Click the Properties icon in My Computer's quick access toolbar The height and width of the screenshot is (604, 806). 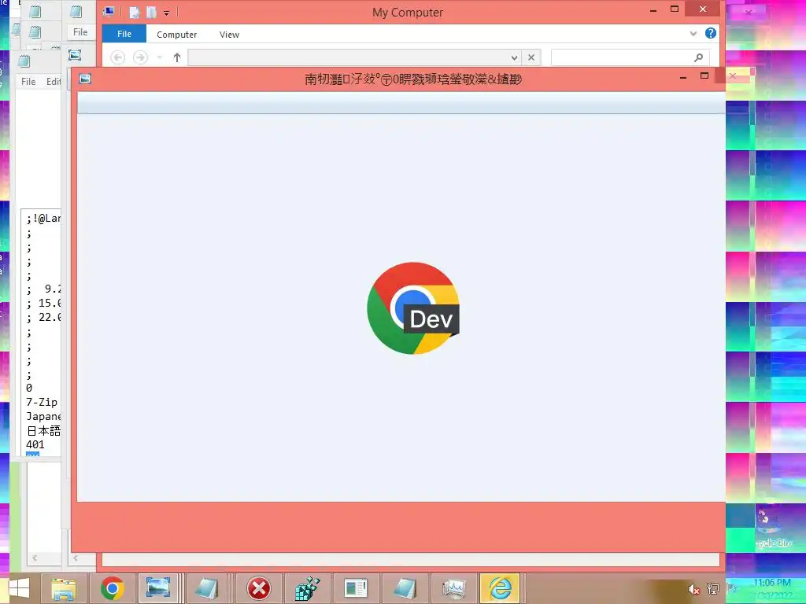click(134, 13)
